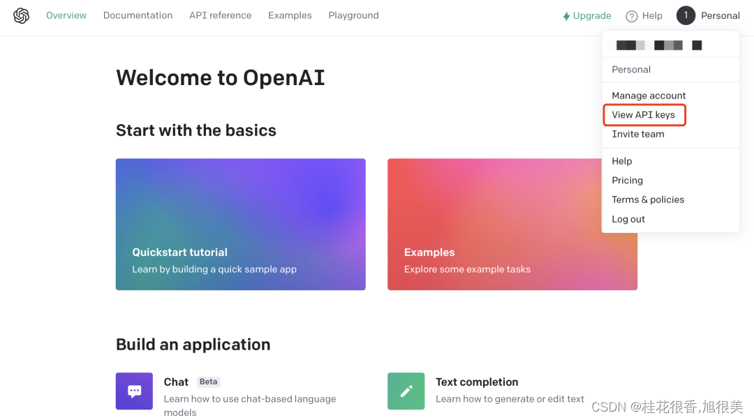Open the API reference tab
754x420 pixels.
[x=220, y=15]
